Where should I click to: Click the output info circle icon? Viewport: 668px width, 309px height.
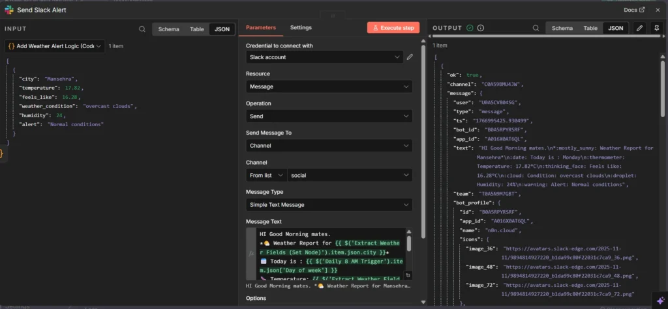click(481, 28)
